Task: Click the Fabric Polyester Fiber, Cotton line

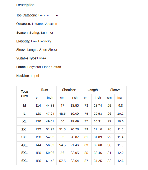Action: click(39, 67)
